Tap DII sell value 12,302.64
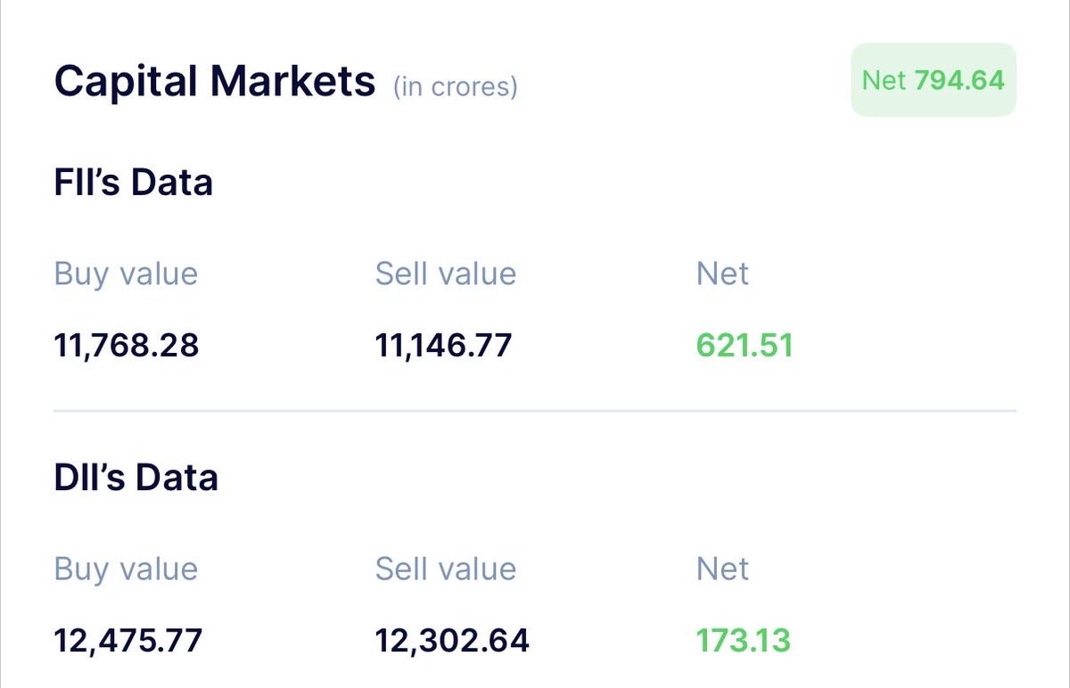The width and height of the screenshot is (1070, 688). [x=452, y=640]
